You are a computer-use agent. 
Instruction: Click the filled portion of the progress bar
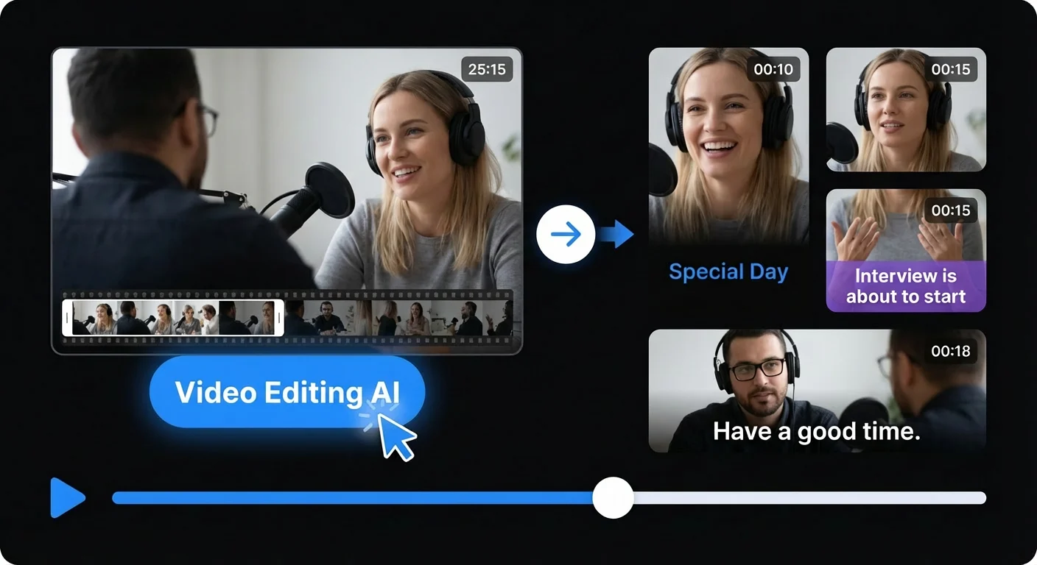click(354, 498)
